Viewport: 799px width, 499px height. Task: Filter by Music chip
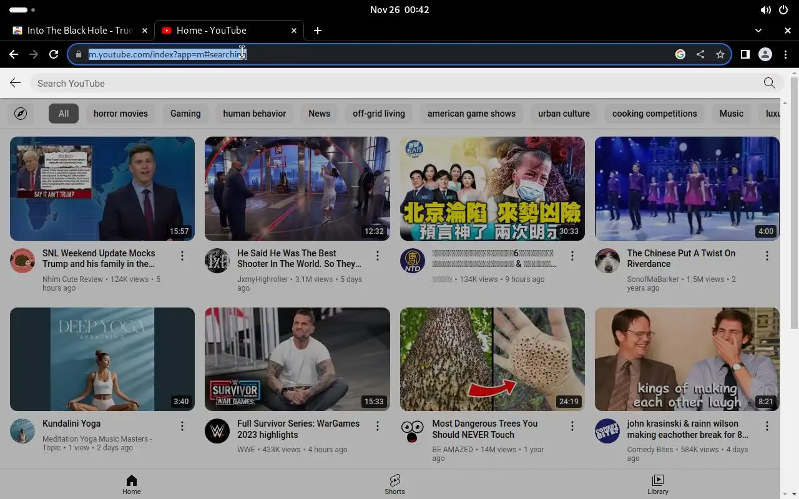pos(731,114)
